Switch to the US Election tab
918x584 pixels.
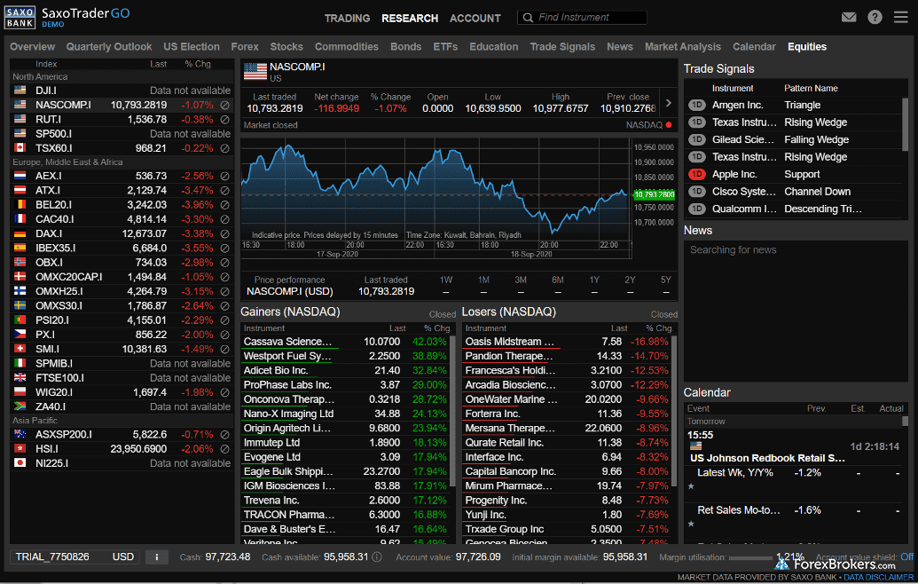coord(192,47)
